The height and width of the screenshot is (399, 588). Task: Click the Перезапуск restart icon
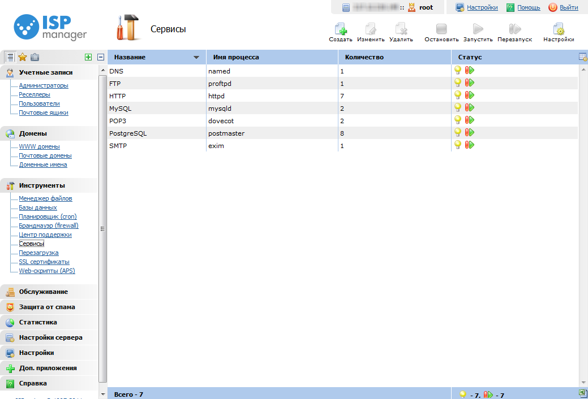pos(514,29)
